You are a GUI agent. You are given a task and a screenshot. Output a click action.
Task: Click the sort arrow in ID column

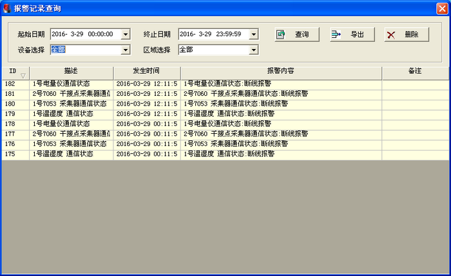pyautogui.click(x=23, y=76)
